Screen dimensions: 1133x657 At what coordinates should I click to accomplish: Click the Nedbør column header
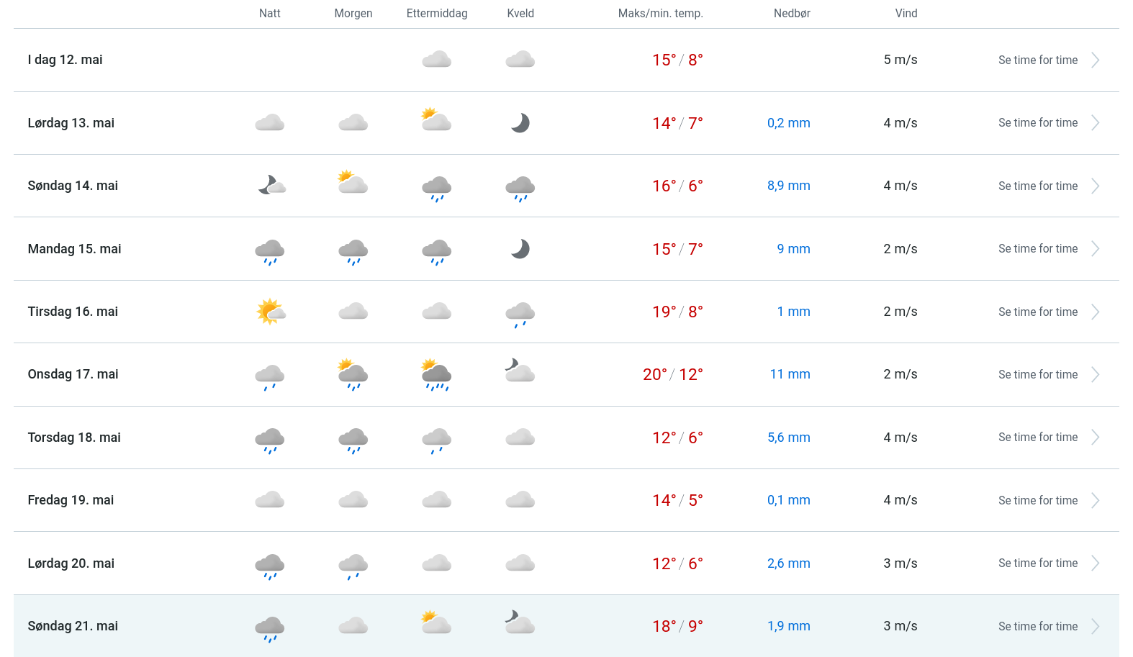792,14
